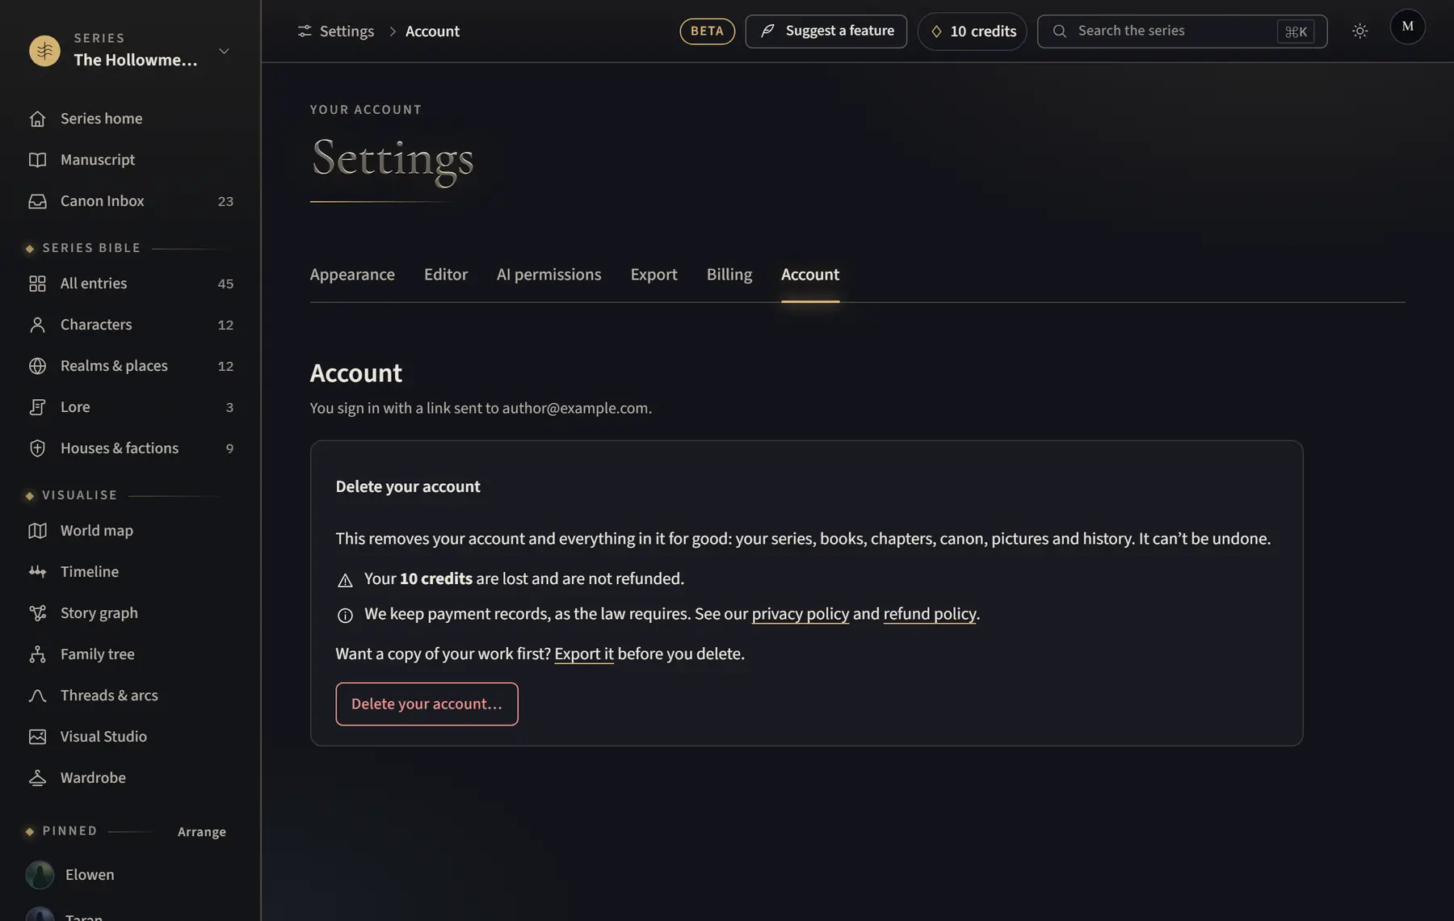
Task: Focus the Search the series field
Action: tap(1182, 32)
